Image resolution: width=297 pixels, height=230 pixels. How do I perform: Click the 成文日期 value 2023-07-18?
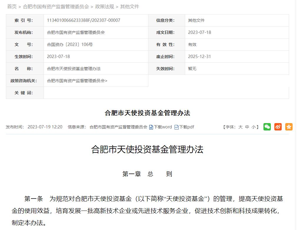200,32
